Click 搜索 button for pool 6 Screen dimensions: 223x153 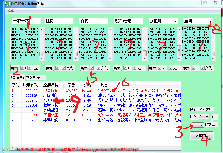point(186,68)
